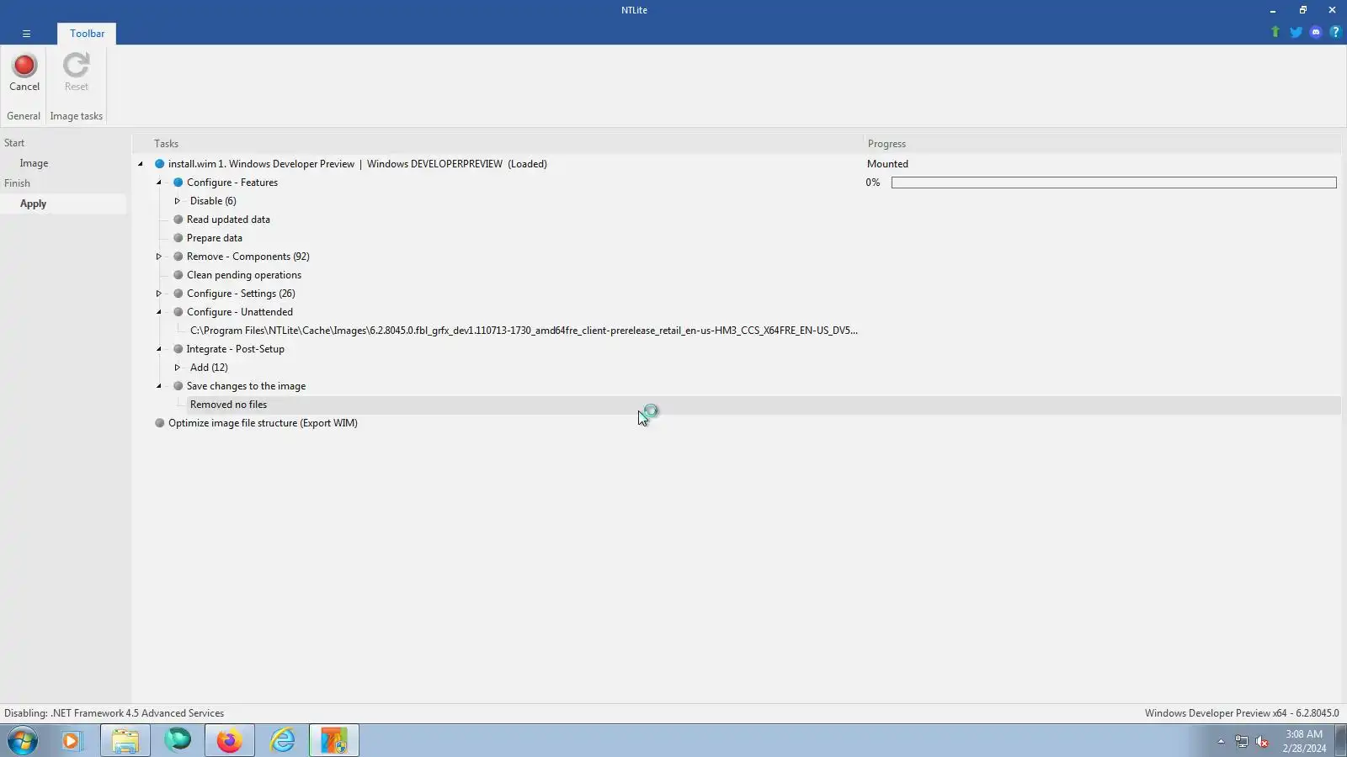This screenshot has width=1347, height=757.
Task: Collapse the Integrate - Post-Setup node
Action: point(159,349)
